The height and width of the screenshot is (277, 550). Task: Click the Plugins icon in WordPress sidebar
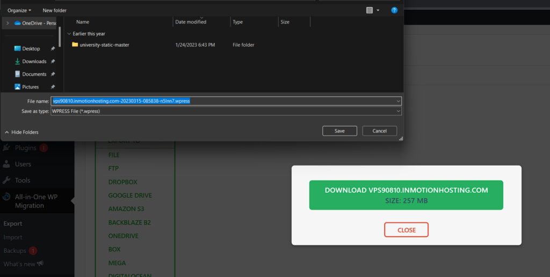[x=6, y=148]
